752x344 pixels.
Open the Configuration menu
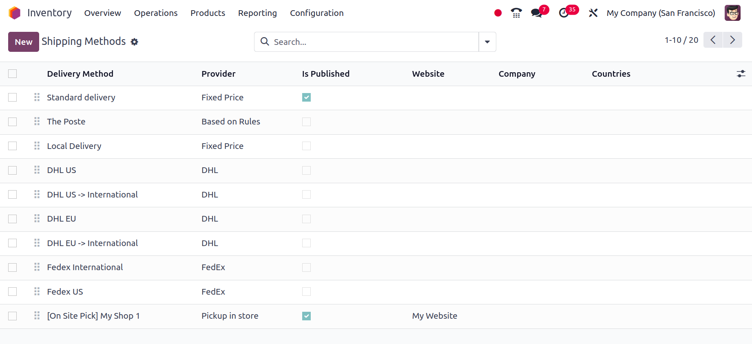tap(316, 13)
